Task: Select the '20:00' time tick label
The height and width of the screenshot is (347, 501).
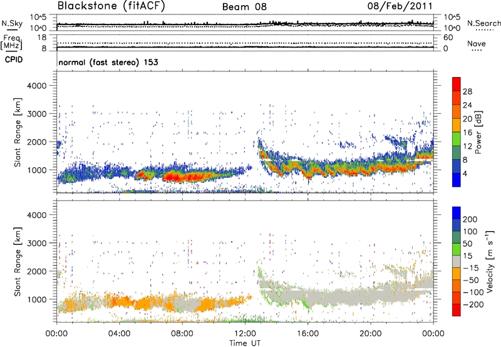Action: click(371, 334)
